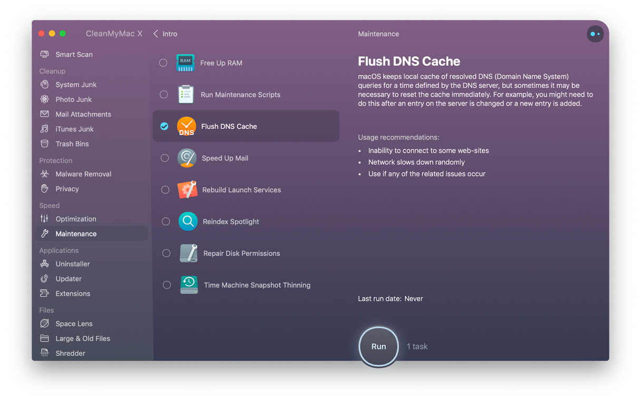Screen dimensions: 641x400
Task: Enable Speed Up Mail radio button
Action: (165, 158)
